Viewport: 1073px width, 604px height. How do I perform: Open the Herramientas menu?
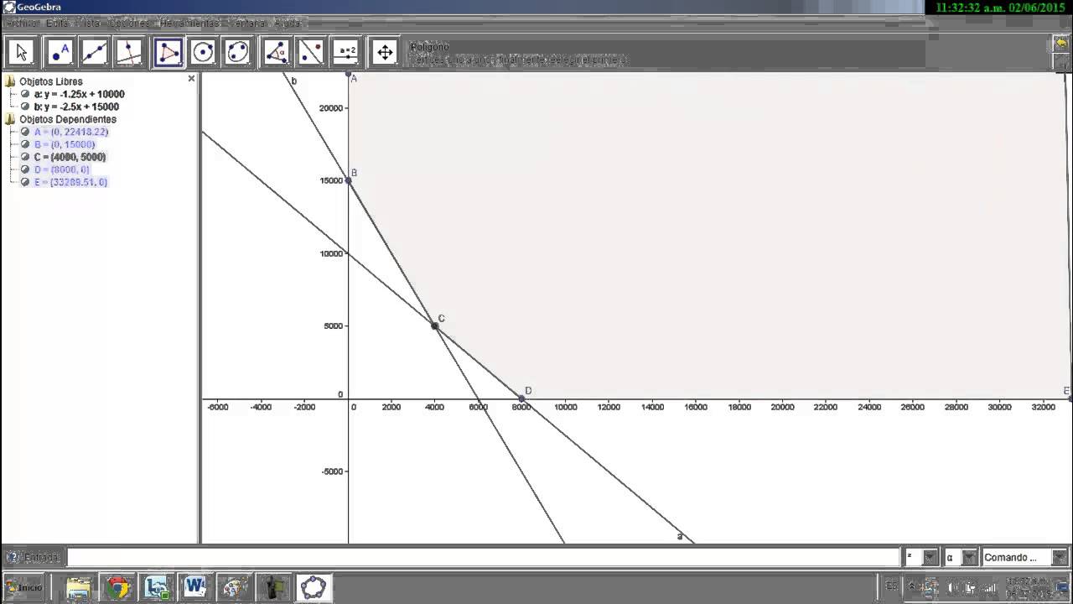[189, 23]
